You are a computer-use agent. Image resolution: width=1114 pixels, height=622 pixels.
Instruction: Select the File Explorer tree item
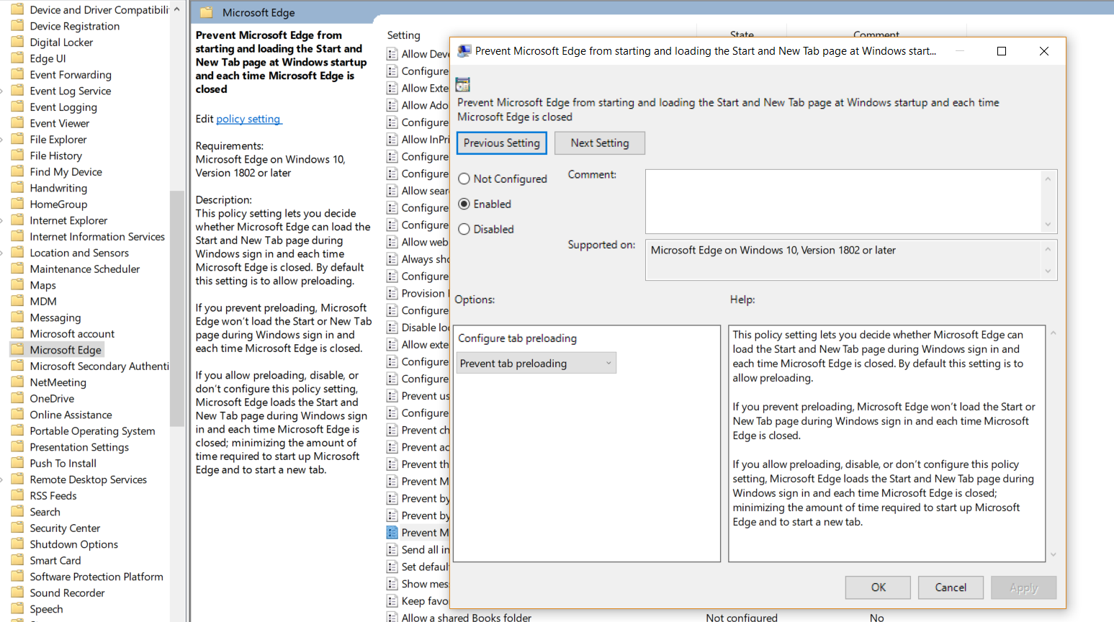pyautogui.click(x=58, y=140)
